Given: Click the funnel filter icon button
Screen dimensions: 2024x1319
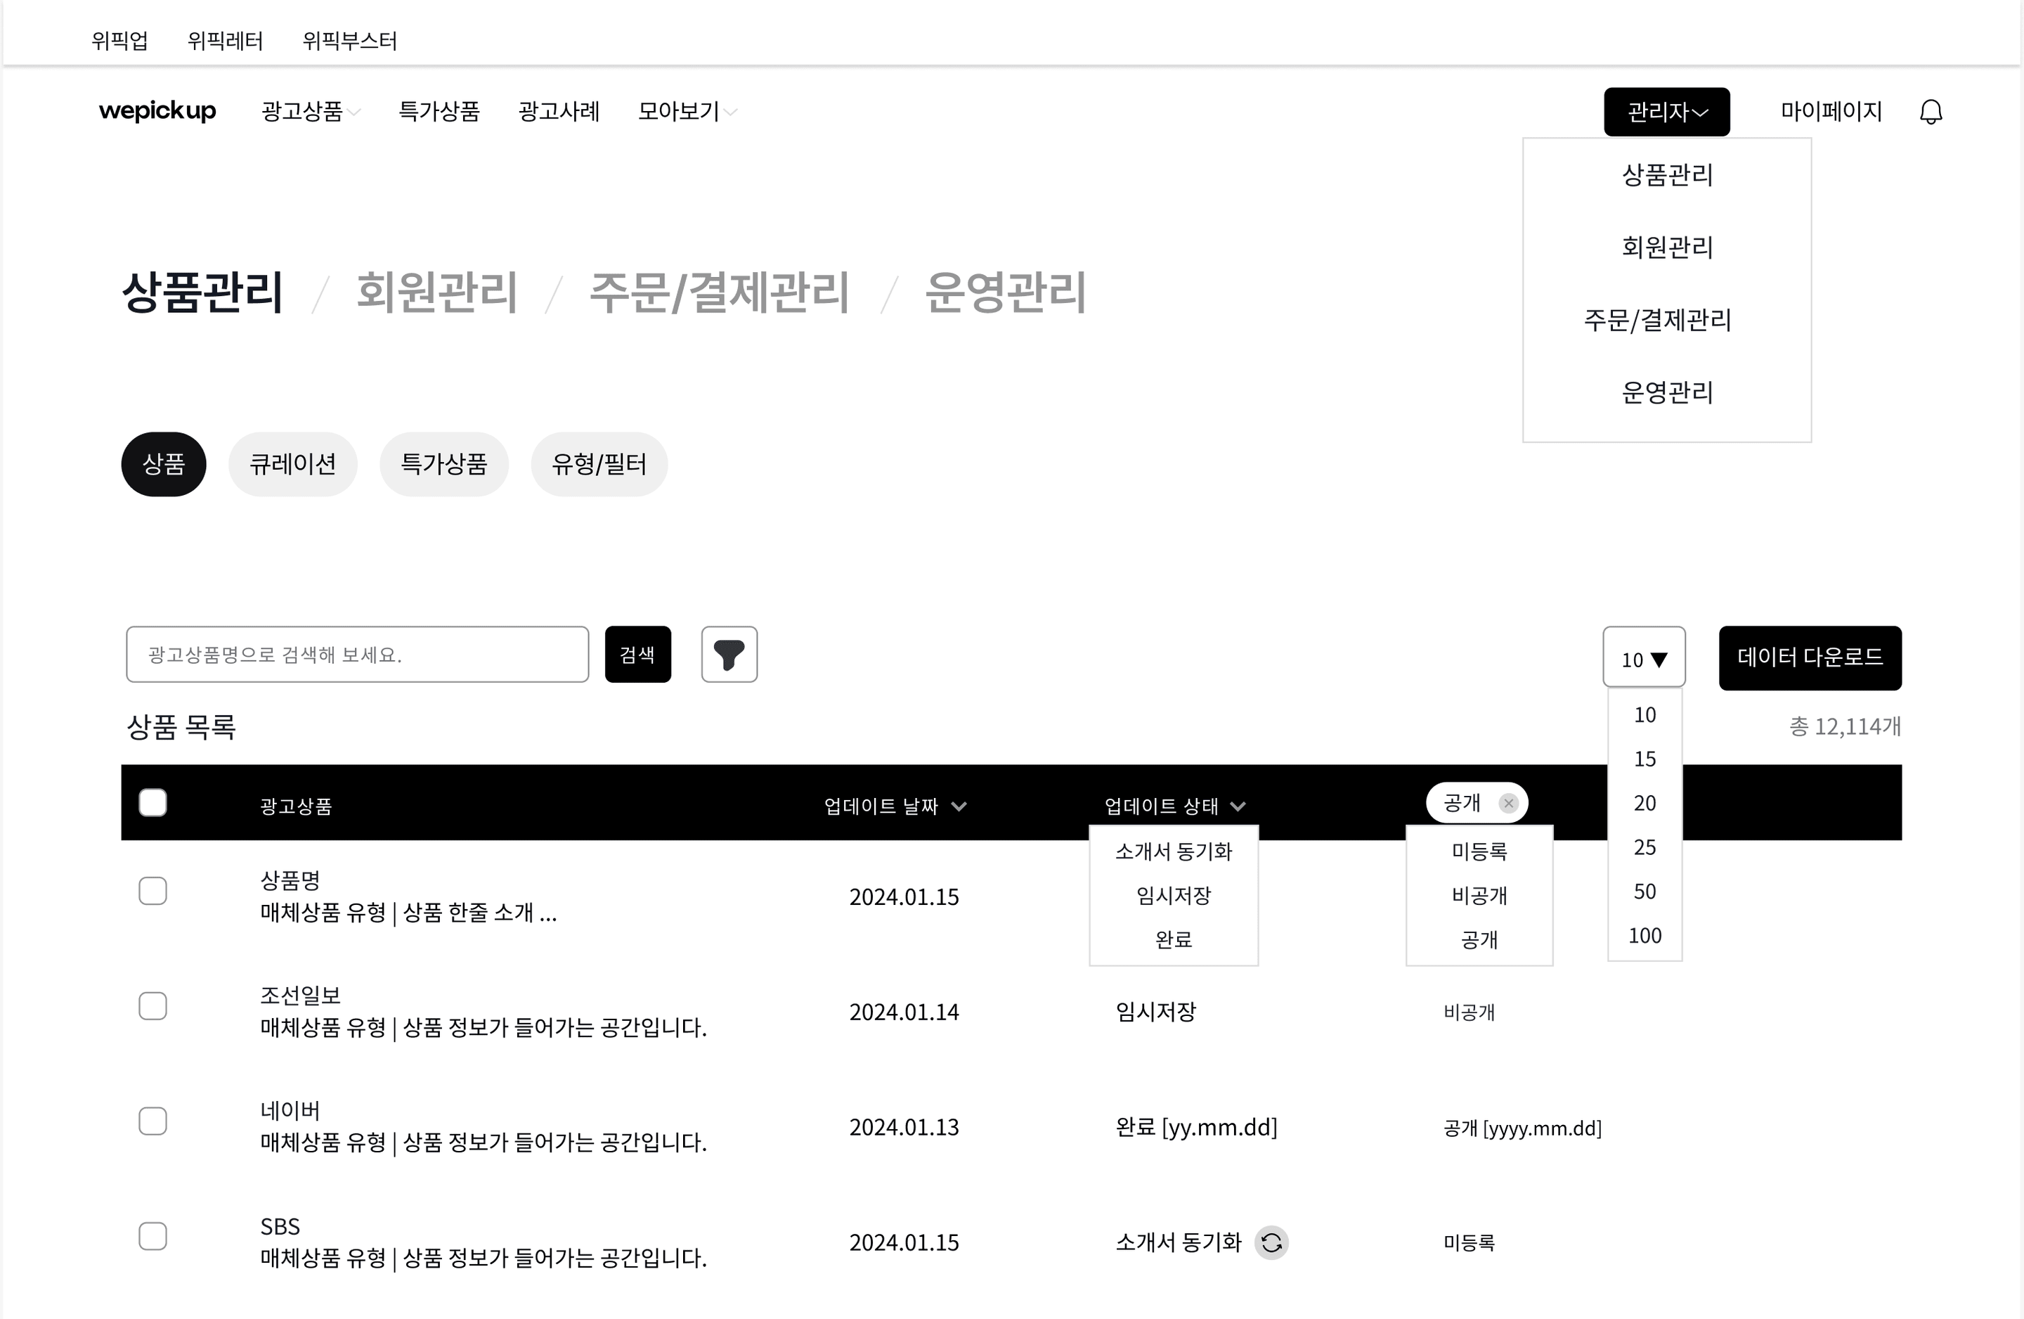Looking at the screenshot, I should pos(729,655).
